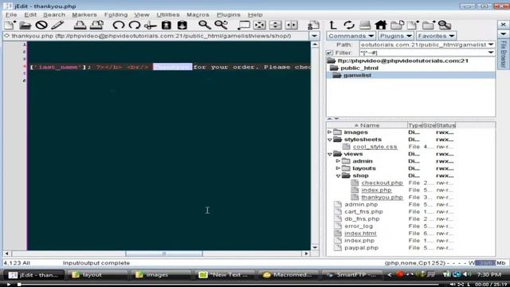Collapse the shop folder
510x287 pixels.
coord(338,175)
